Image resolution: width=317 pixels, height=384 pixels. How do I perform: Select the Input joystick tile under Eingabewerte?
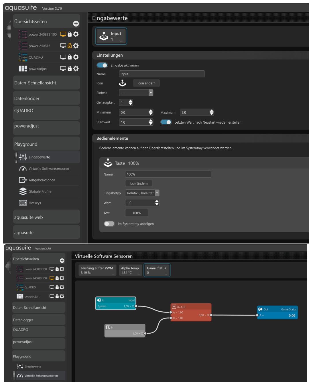[x=111, y=36]
